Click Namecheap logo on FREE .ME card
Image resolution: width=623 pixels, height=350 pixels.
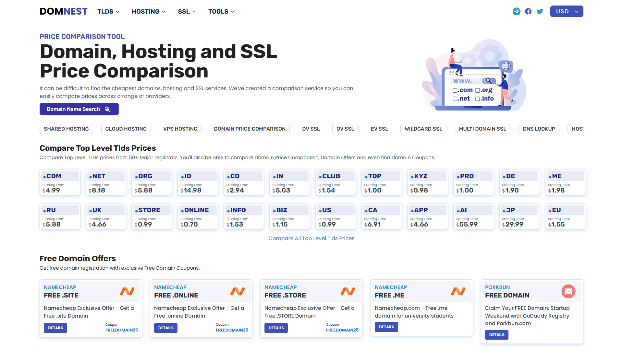coord(458,291)
